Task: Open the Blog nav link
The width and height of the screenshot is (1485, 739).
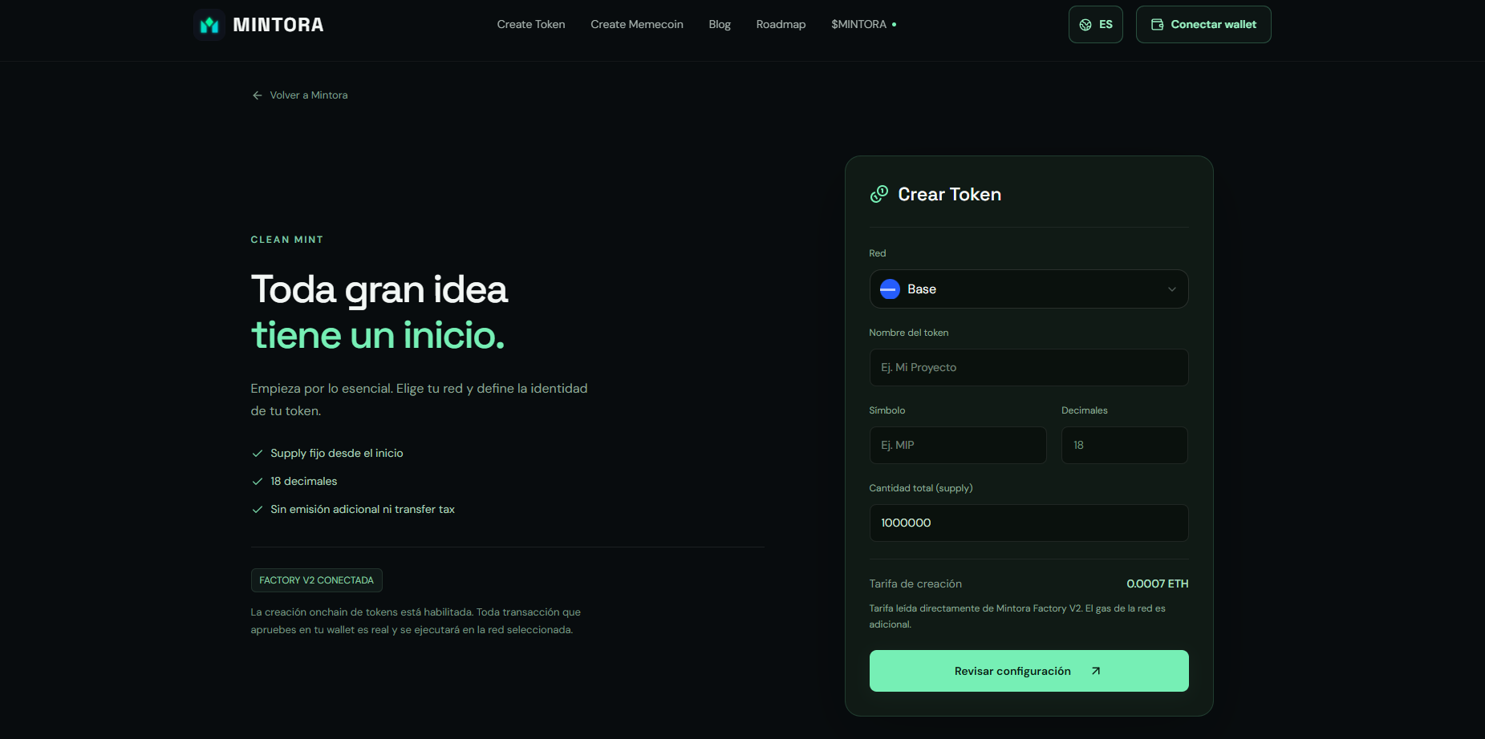Action: point(720,25)
